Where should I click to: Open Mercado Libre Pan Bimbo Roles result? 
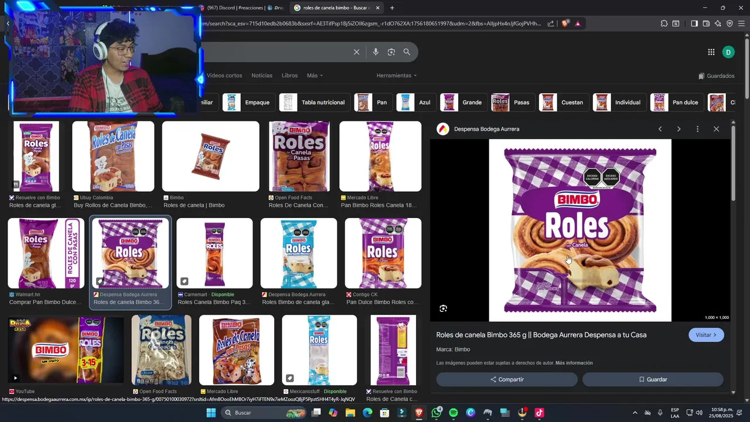(380, 156)
